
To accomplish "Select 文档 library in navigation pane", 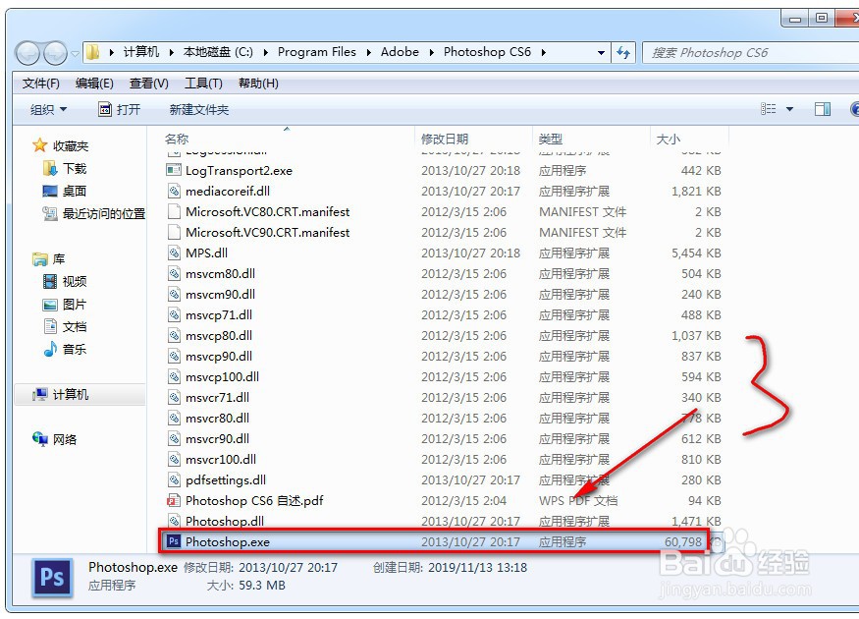I will 65,327.
